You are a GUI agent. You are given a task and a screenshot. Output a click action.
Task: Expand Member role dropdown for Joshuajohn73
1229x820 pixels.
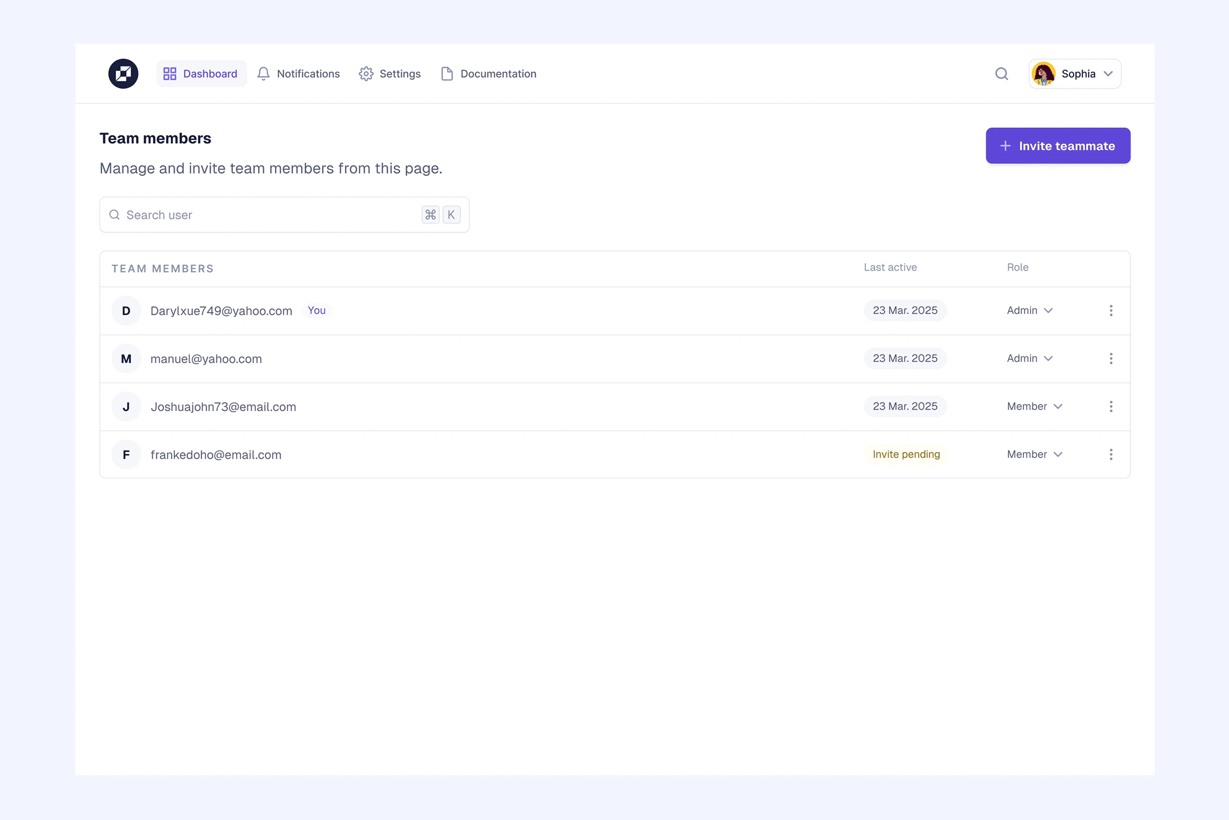click(1034, 407)
